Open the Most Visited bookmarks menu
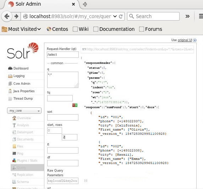Viewport: 203px width, 189px height. click(x=22, y=29)
